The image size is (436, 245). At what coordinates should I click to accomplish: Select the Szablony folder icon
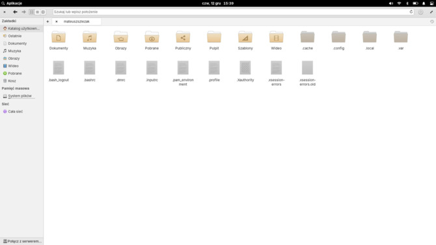[x=245, y=37]
